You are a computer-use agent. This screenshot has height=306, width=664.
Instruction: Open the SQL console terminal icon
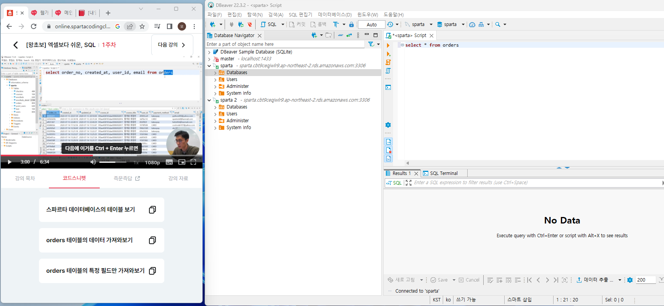[x=388, y=87]
